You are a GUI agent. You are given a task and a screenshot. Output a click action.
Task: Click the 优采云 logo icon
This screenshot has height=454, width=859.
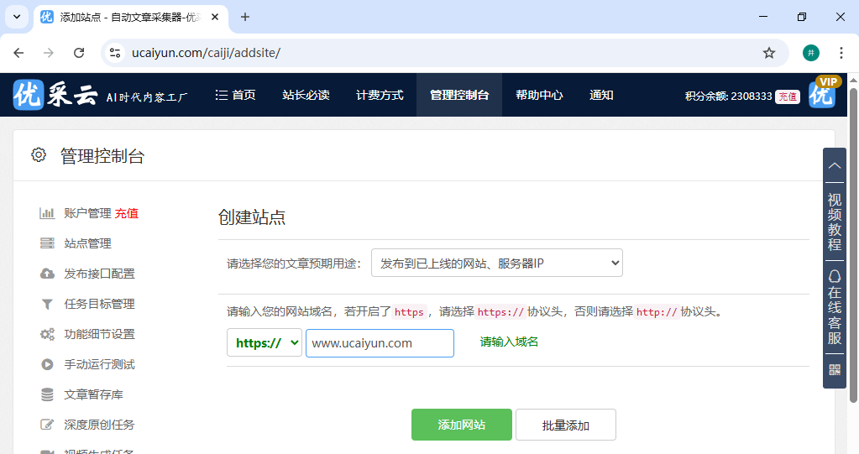coord(29,96)
